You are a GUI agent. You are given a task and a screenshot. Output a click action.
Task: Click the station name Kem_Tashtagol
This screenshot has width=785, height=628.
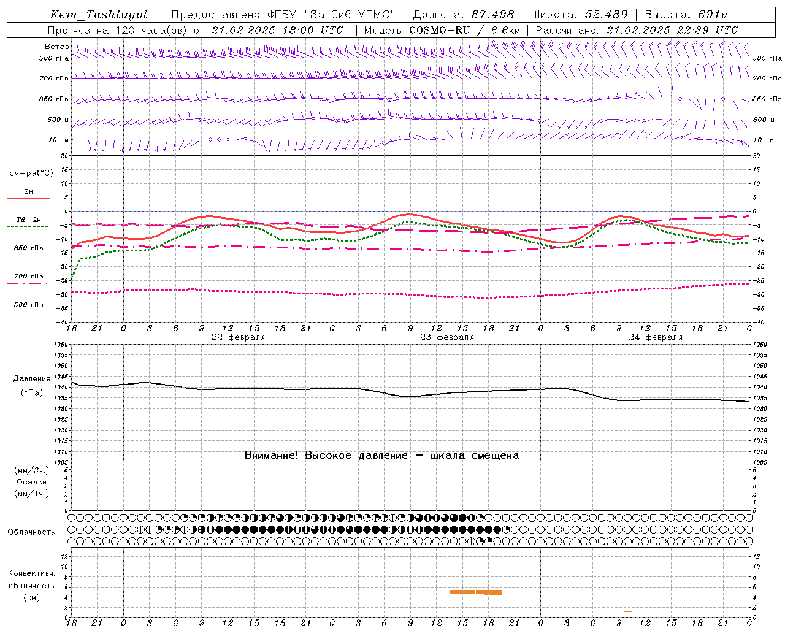pyautogui.click(x=98, y=15)
